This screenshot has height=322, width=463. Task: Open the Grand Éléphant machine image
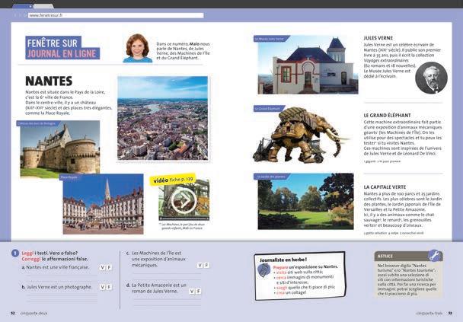[x=301, y=135]
